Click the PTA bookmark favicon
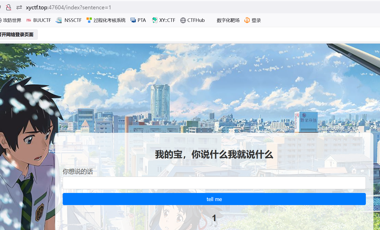This screenshot has width=380, height=230. (x=133, y=20)
